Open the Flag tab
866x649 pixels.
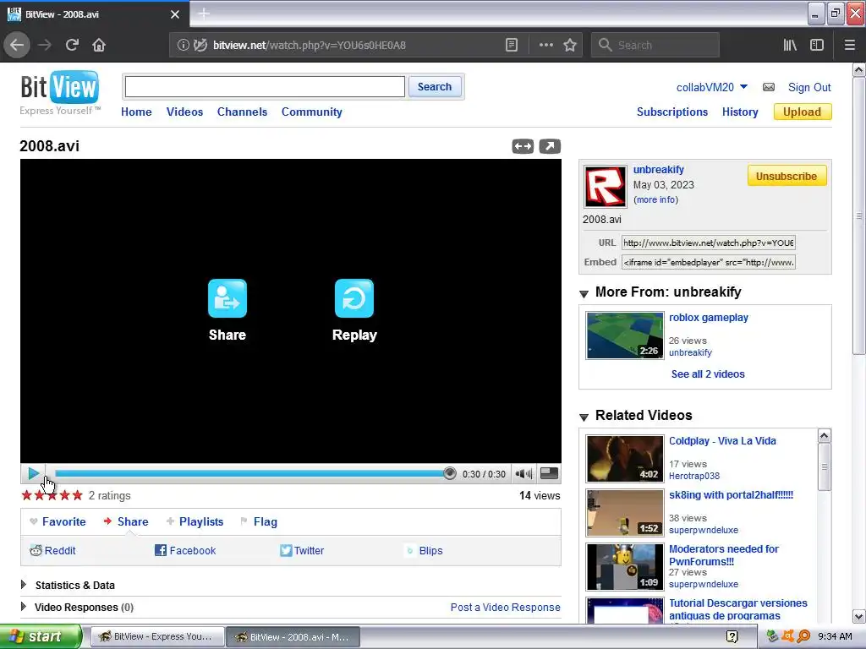point(259,521)
